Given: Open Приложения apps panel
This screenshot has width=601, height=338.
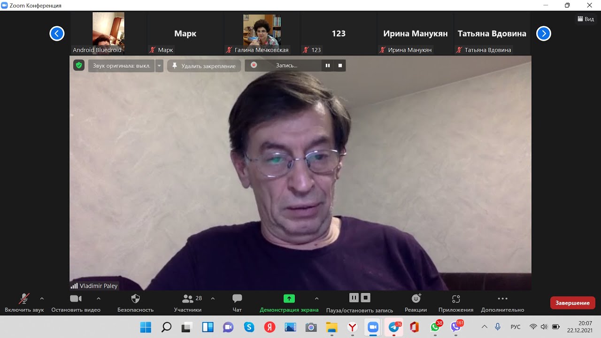Looking at the screenshot, I should coord(456,303).
